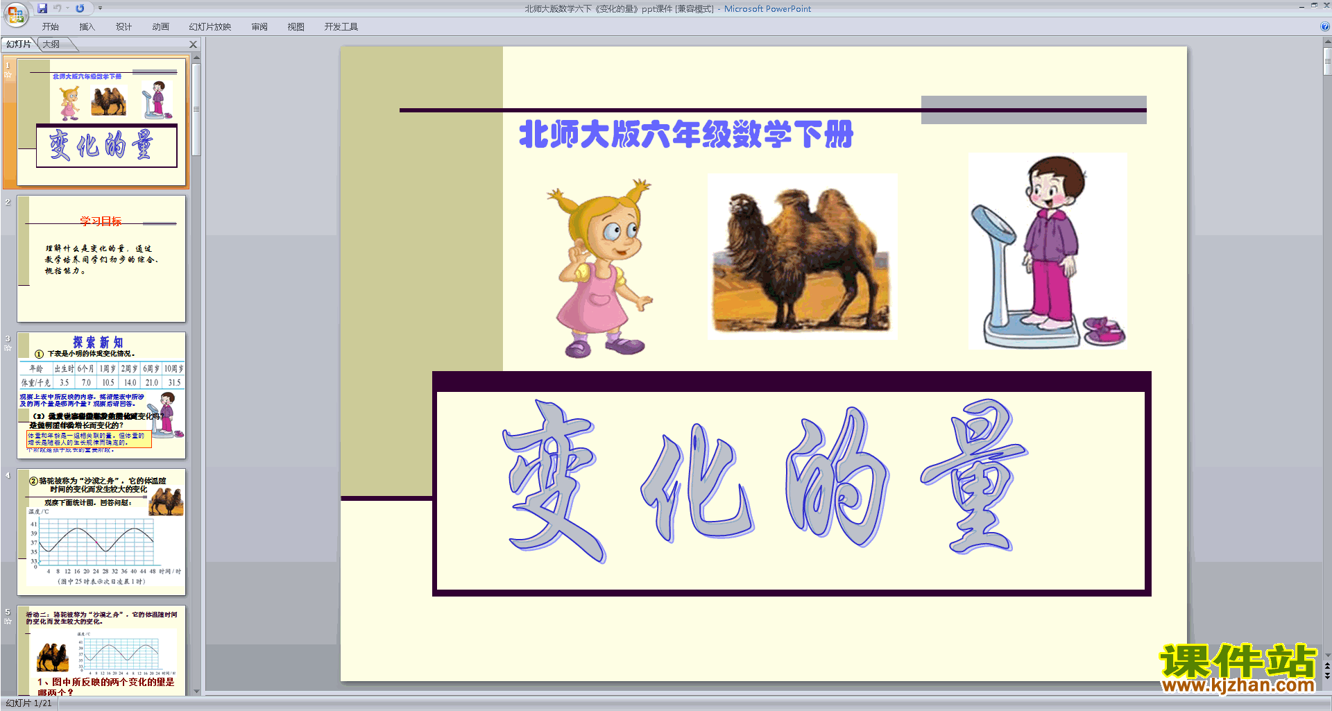Select the camel photo on the slide

(802, 257)
